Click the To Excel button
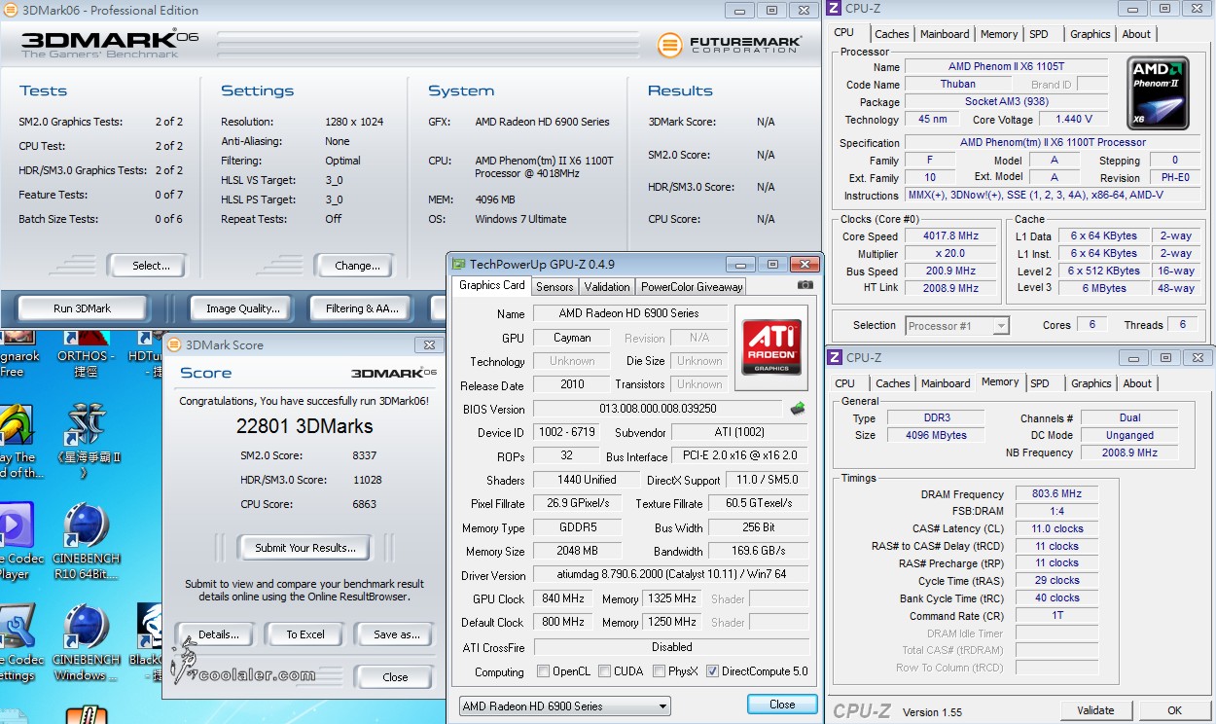1216x724 pixels. (305, 634)
